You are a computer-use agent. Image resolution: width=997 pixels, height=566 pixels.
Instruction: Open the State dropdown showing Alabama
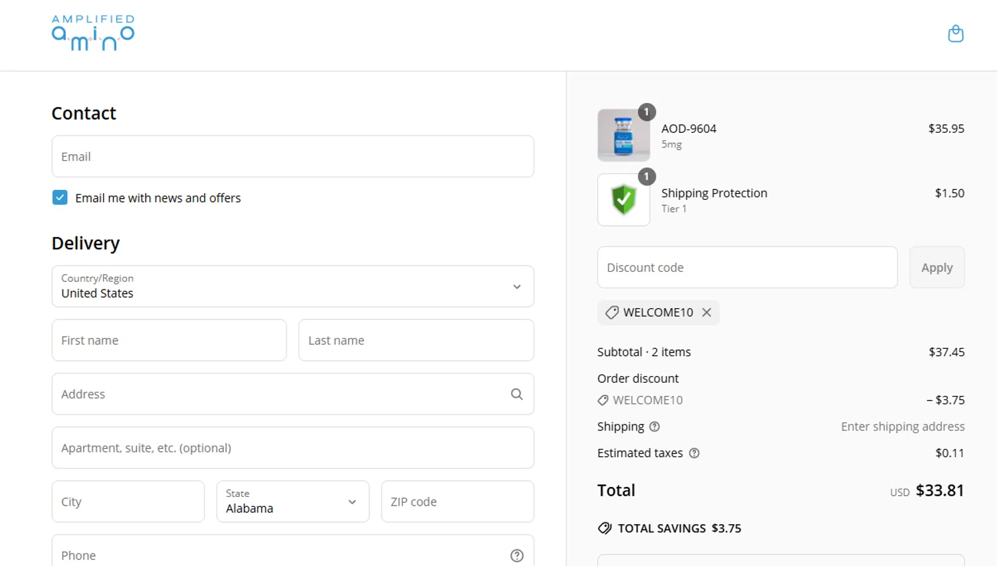[292, 502]
